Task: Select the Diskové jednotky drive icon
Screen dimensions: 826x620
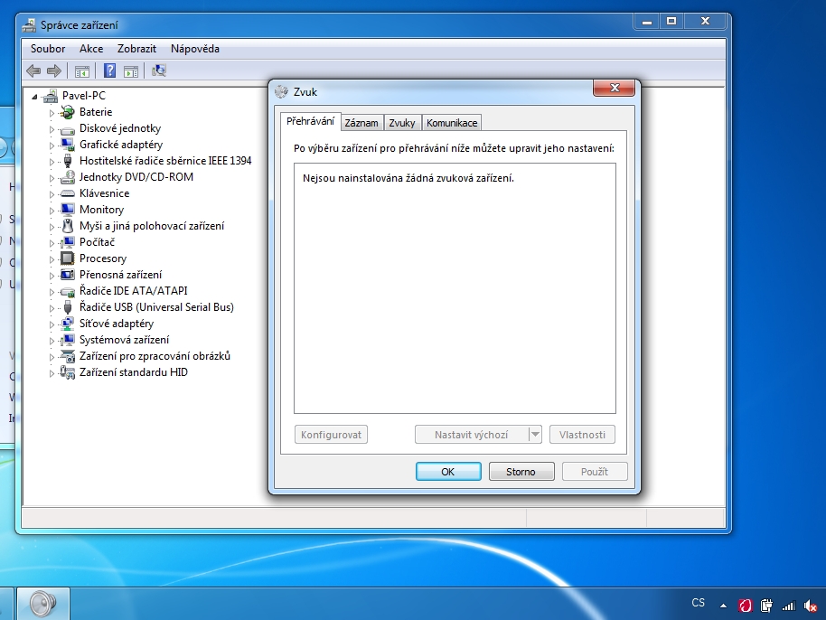Action: click(x=68, y=129)
